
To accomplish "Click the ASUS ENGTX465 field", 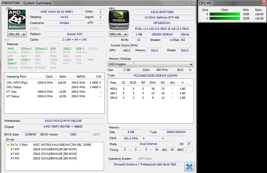I will pyautogui.click(x=162, y=12).
